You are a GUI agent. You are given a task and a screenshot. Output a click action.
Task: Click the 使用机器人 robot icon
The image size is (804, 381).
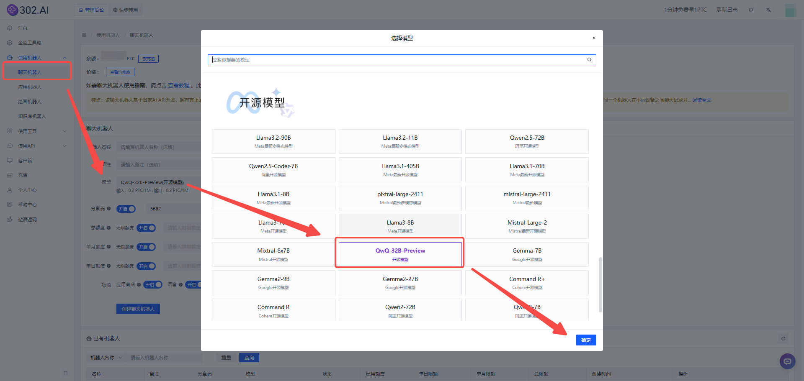pos(10,58)
